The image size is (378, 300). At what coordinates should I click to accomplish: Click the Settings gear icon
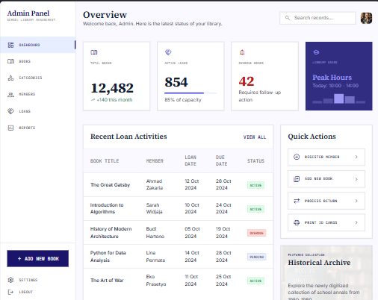point(10,280)
